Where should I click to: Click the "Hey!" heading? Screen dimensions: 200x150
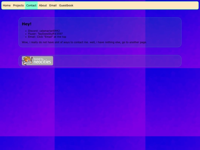(27, 24)
